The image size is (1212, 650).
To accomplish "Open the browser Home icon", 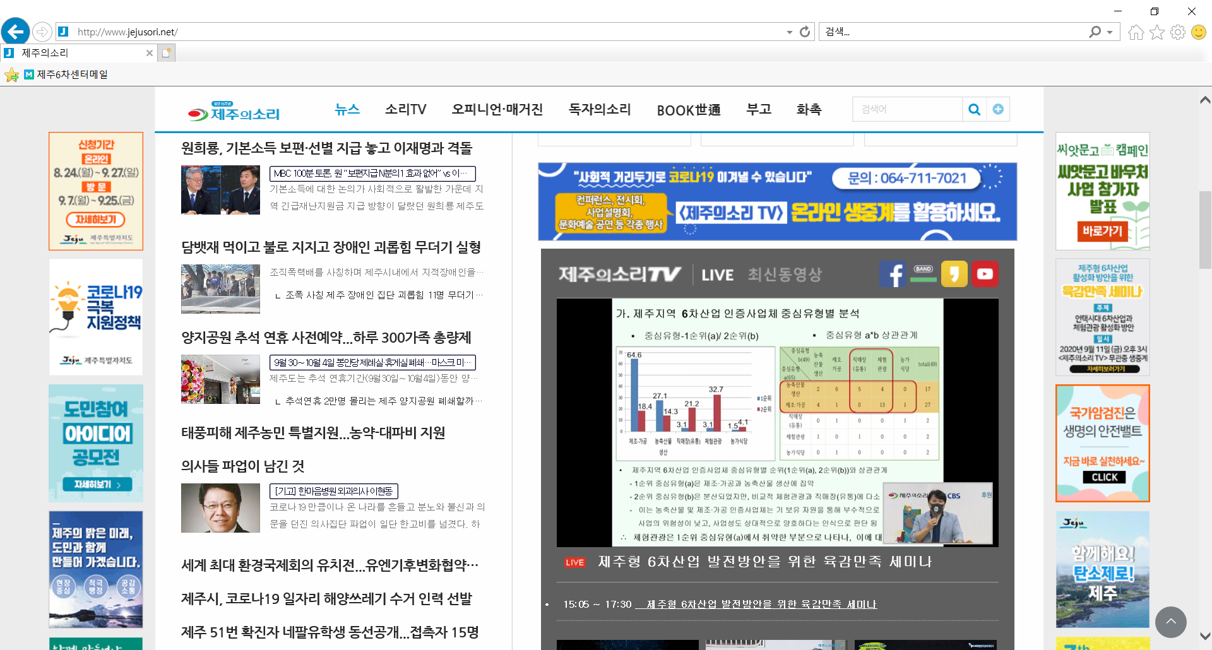I will pyautogui.click(x=1136, y=32).
